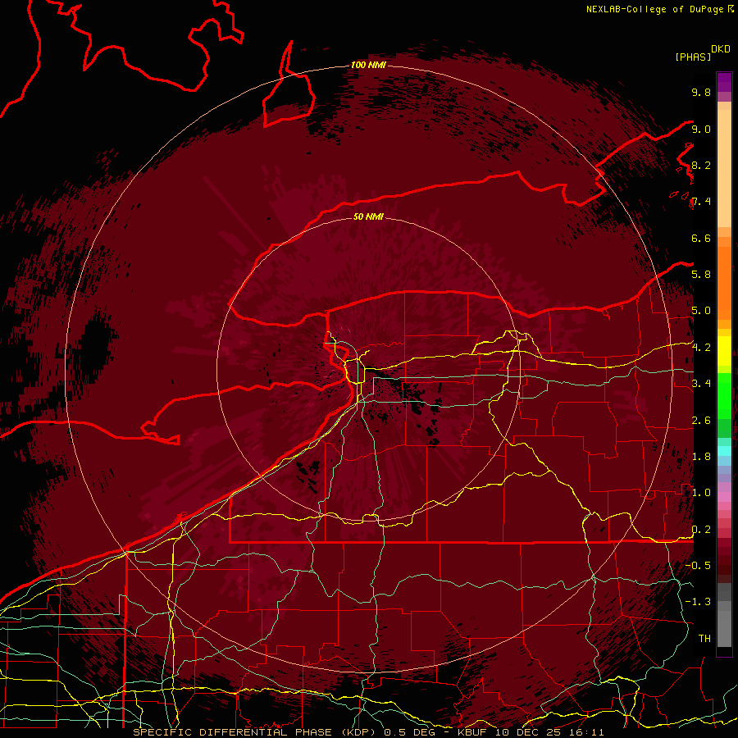Click the 2.6 legend value
738x738 pixels.
[x=701, y=421]
